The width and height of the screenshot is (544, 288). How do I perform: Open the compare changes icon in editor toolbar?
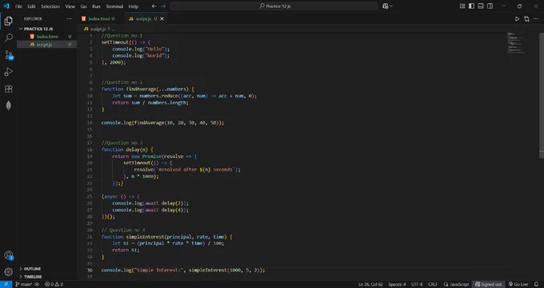click(x=526, y=18)
